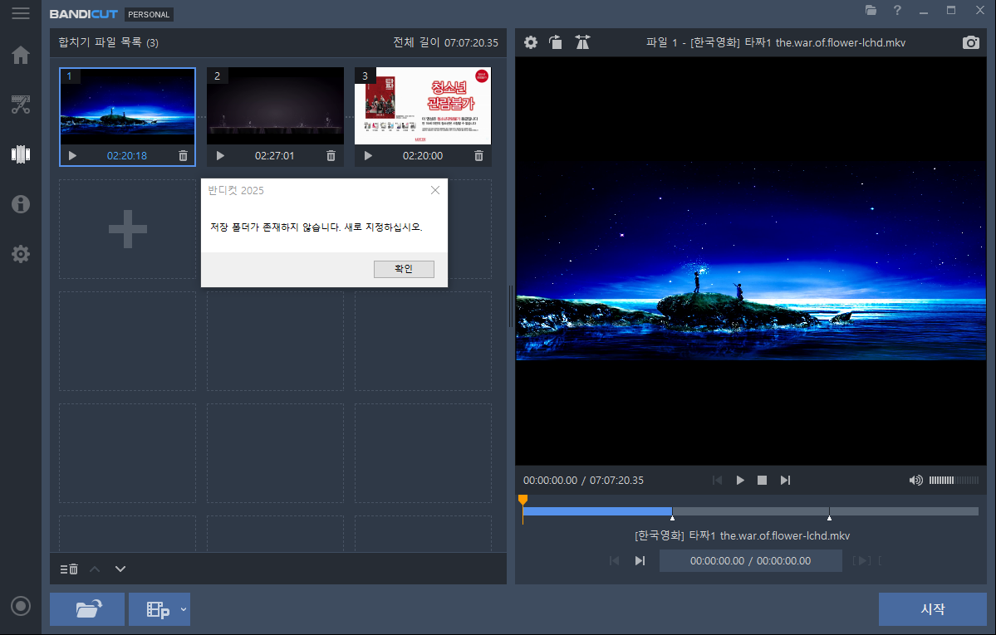Click flip video icon above preview
996x635 pixels.
click(582, 42)
